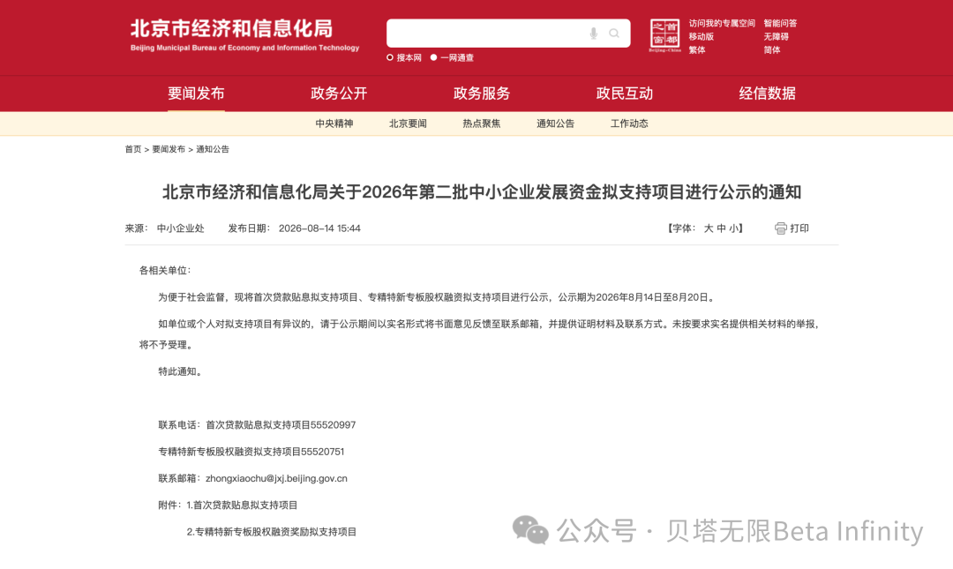Click the article headline about 2026年第二批中小企业发展资金
The height and width of the screenshot is (569, 953).
tap(482, 192)
